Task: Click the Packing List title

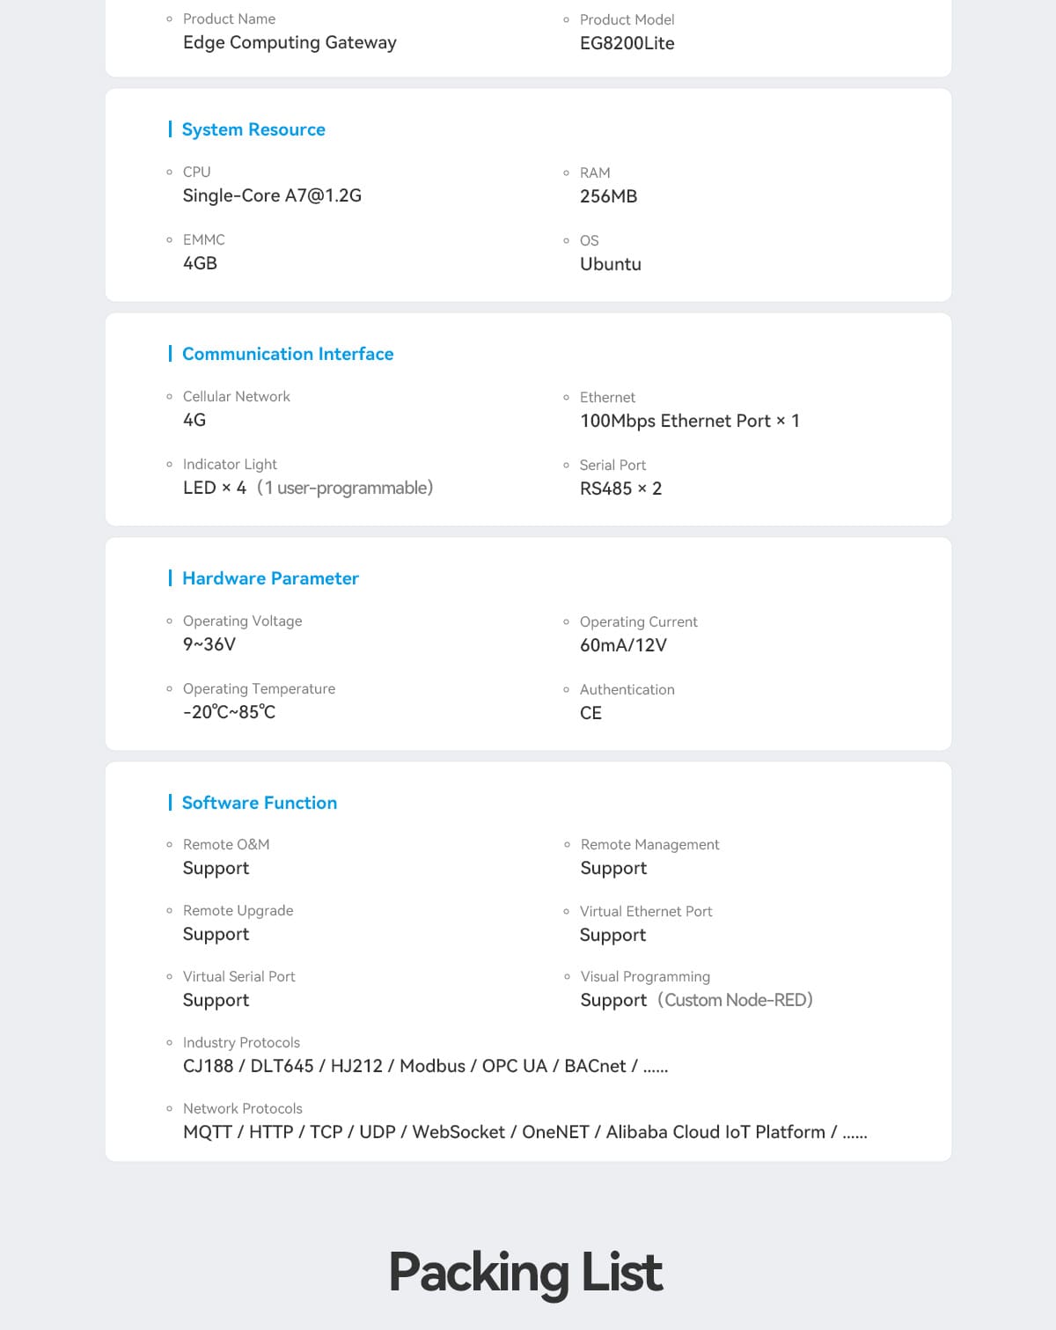Action: point(525,1272)
